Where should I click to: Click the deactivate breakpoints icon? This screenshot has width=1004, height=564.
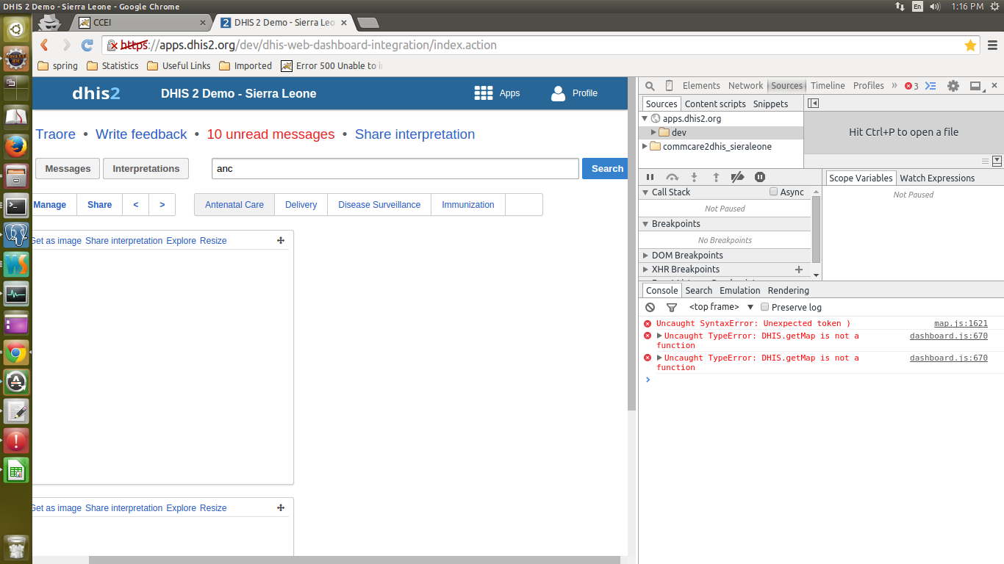tap(738, 177)
